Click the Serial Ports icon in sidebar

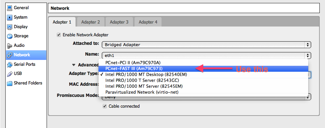(10, 64)
